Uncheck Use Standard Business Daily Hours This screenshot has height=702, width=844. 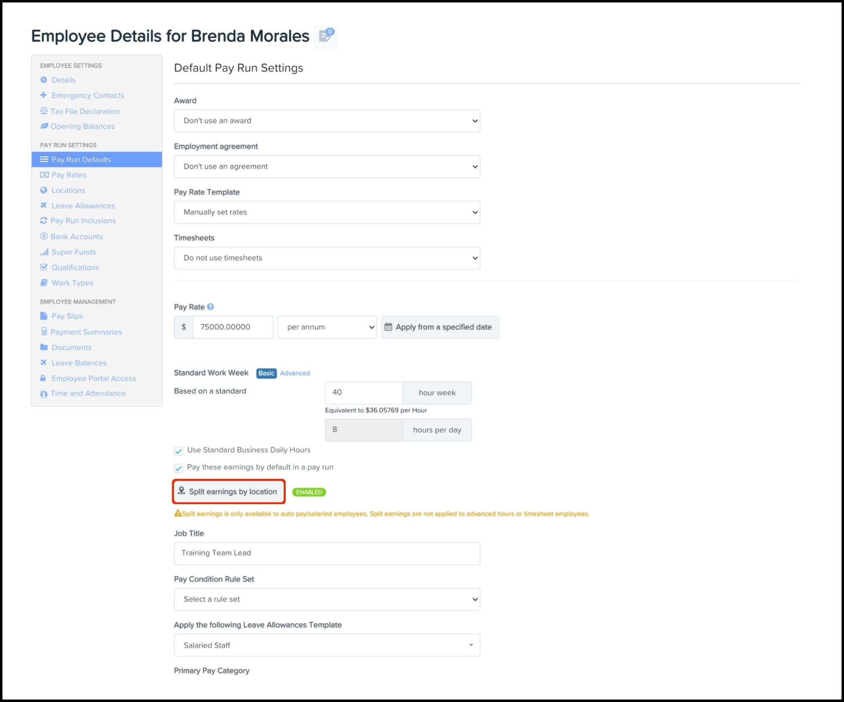click(x=178, y=451)
